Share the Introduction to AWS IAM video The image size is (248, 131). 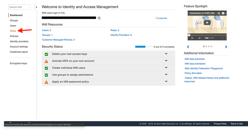[x=219, y=13]
